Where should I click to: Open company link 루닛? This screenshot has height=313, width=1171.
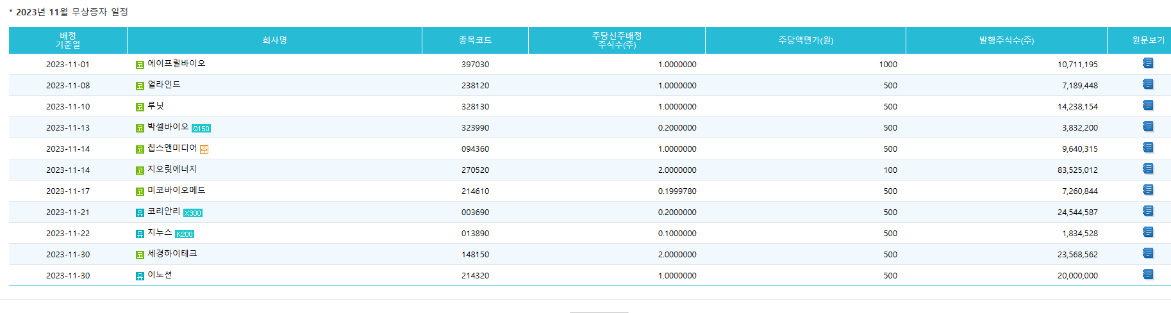156,106
